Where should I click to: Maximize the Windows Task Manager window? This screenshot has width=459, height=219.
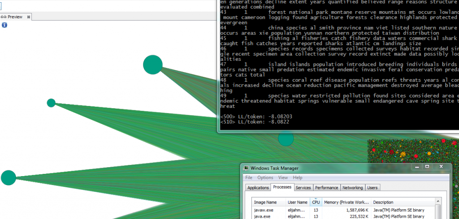427,167
